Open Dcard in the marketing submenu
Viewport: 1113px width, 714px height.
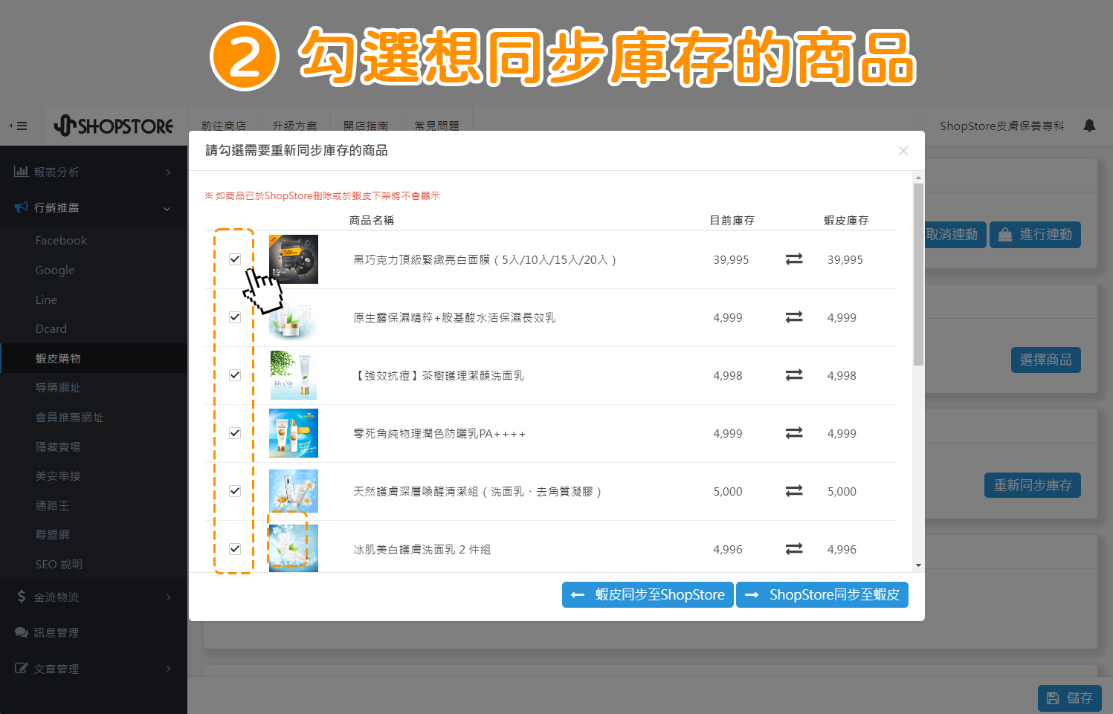coord(51,329)
